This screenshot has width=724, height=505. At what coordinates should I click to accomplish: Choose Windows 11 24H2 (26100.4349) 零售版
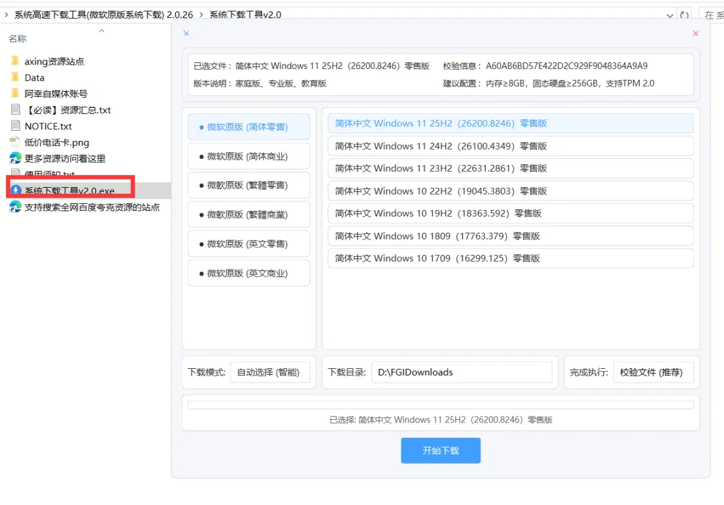point(511,146)
